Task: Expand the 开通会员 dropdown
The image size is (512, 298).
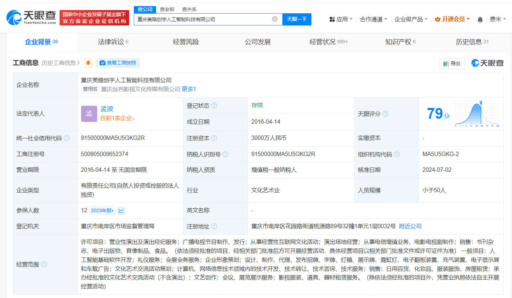Action: click(x=452, y=19)
